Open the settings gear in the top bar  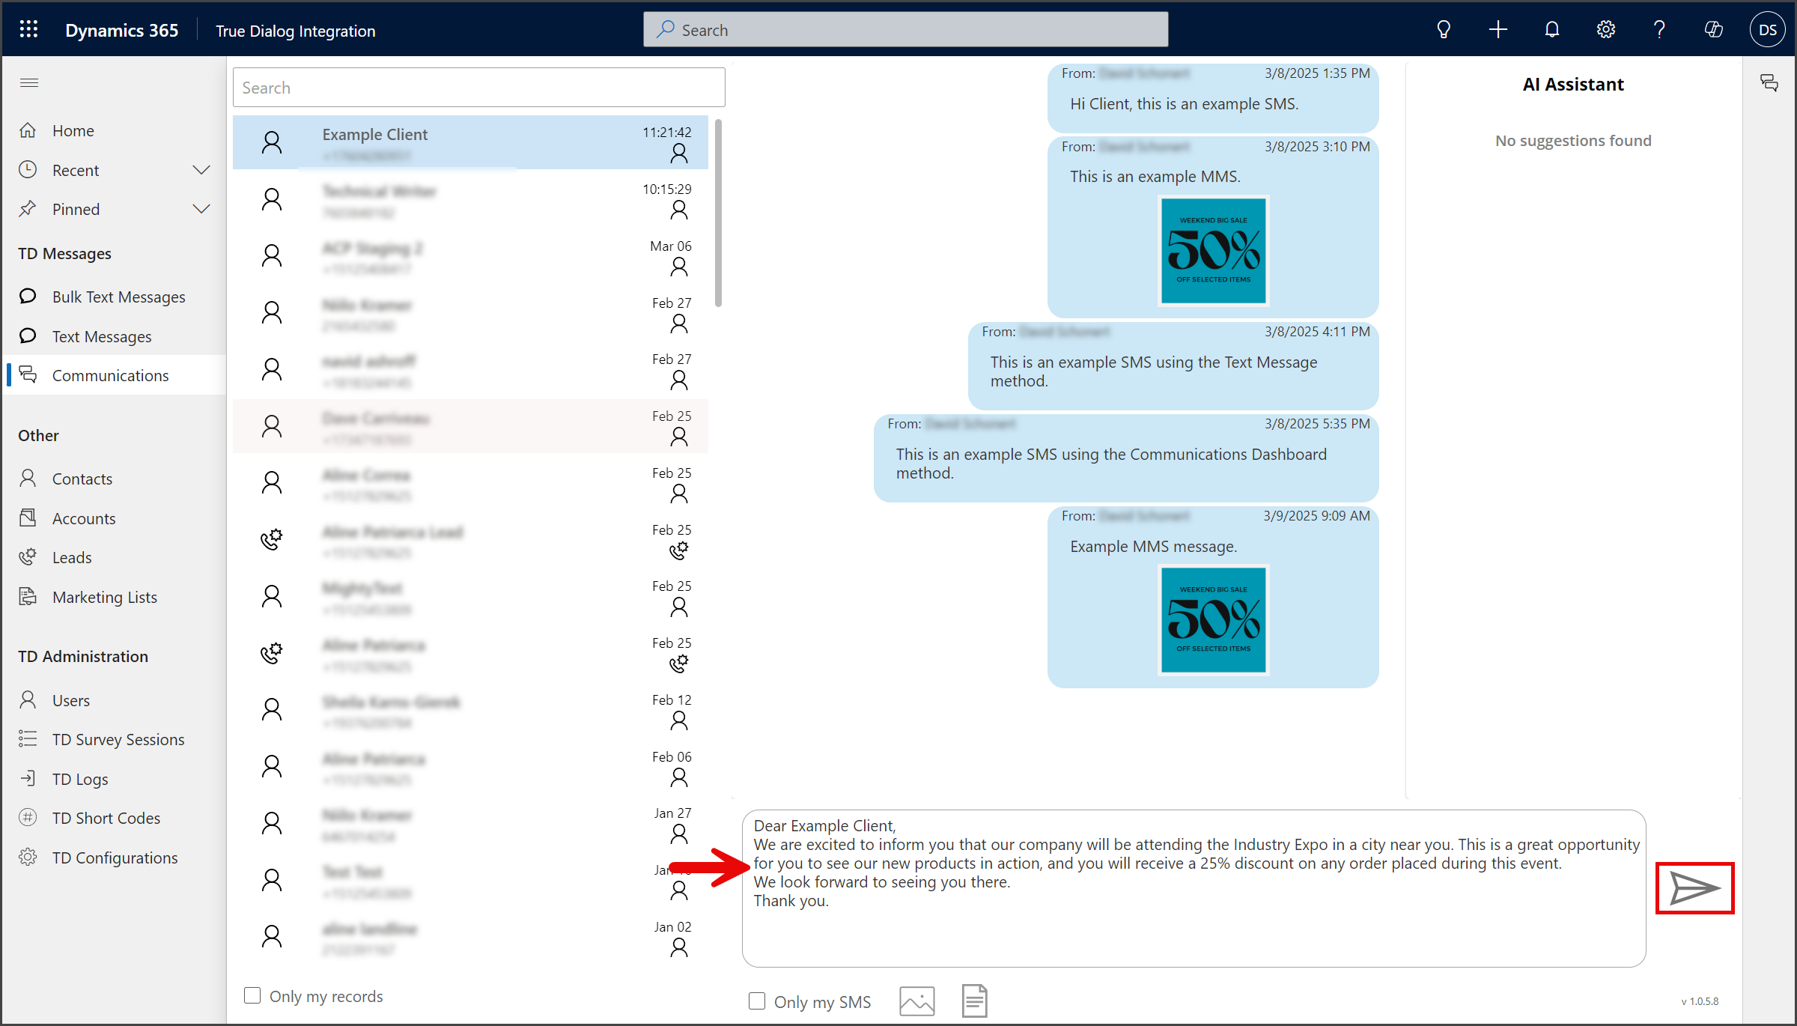(1605, 30)
